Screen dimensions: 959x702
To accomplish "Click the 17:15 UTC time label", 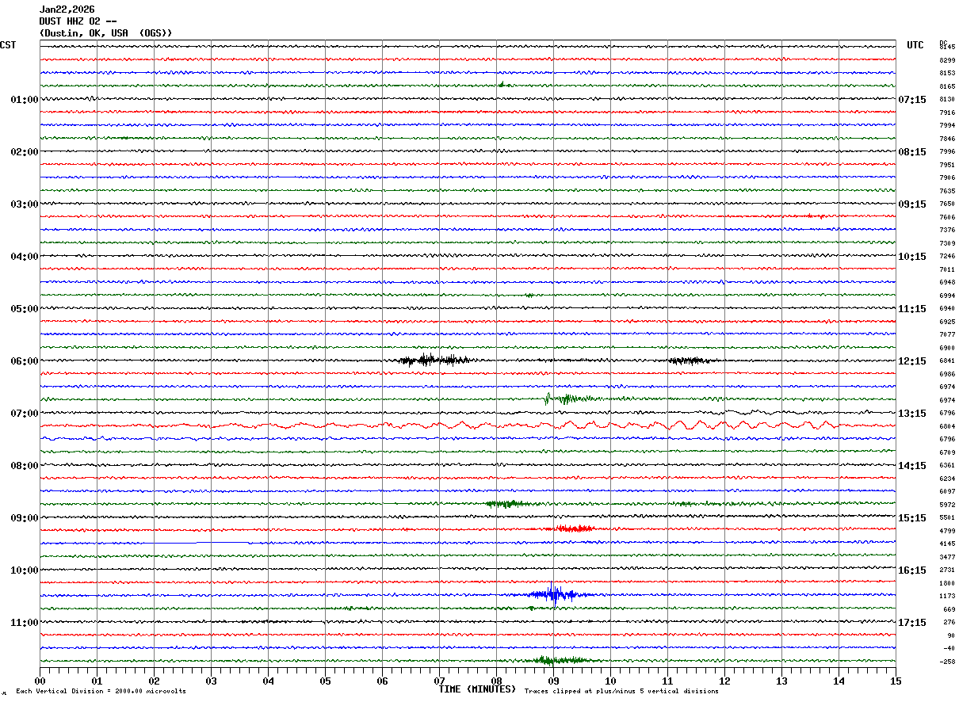I will 911,623.
